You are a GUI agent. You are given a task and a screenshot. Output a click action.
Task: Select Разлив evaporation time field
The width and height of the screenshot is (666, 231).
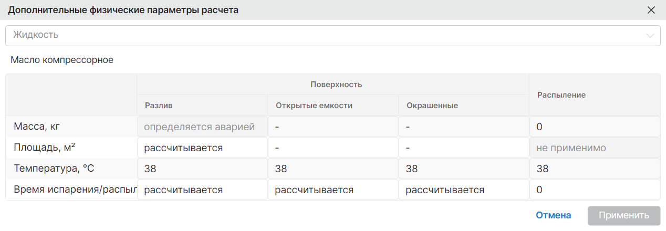[x=202, y=190]
